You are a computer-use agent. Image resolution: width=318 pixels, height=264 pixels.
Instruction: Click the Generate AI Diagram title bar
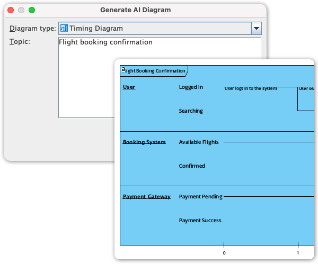135,10
